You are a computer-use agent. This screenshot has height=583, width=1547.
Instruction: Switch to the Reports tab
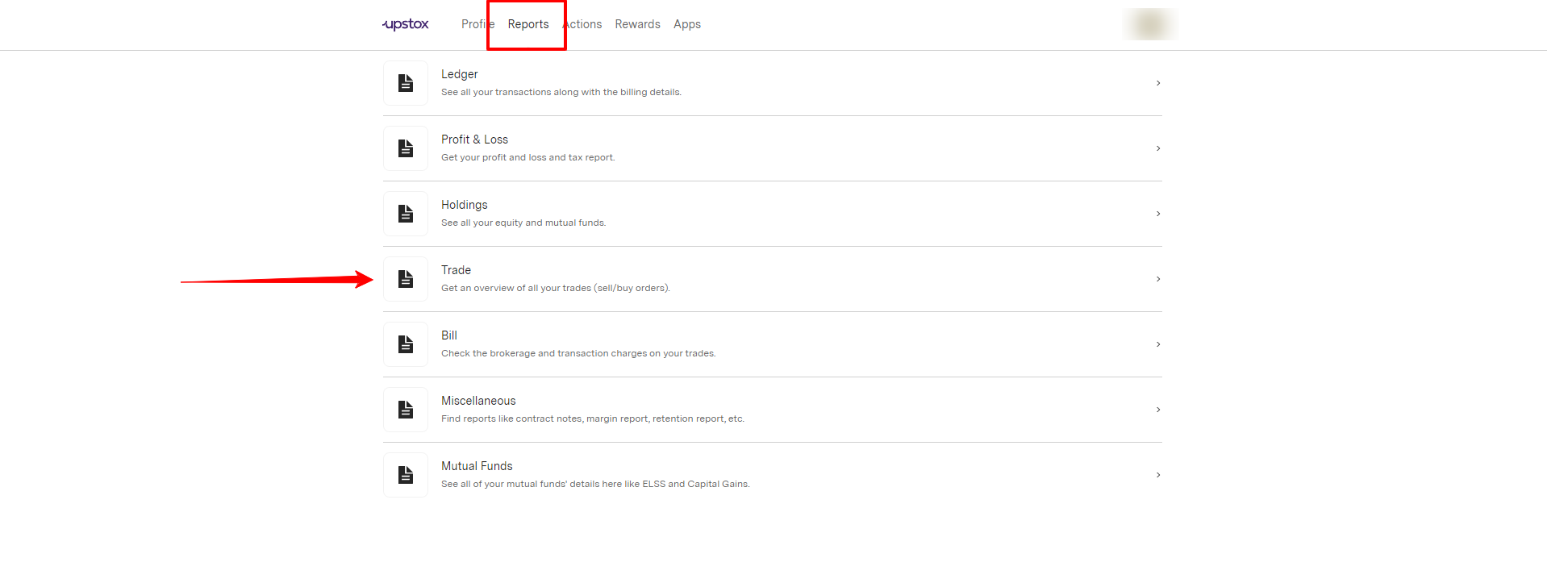point(527,24)
